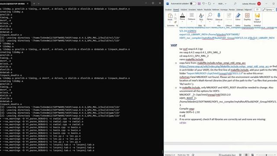The height and width of the screenshot is (156, 277).
Task: Switch to Print Layout view icon
Action: click(x=246, y=155)
